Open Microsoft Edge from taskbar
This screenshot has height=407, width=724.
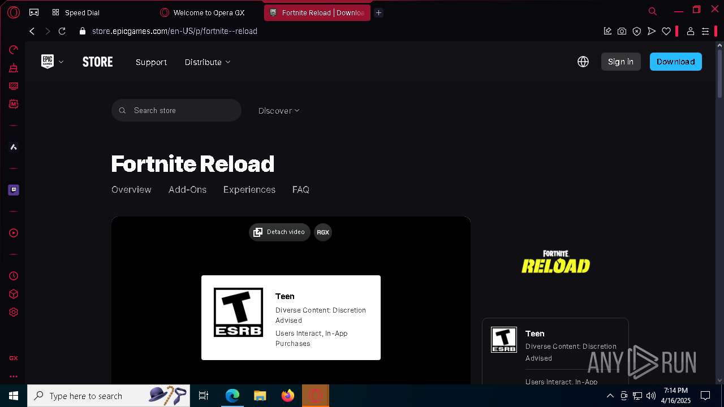pos(232,396)
